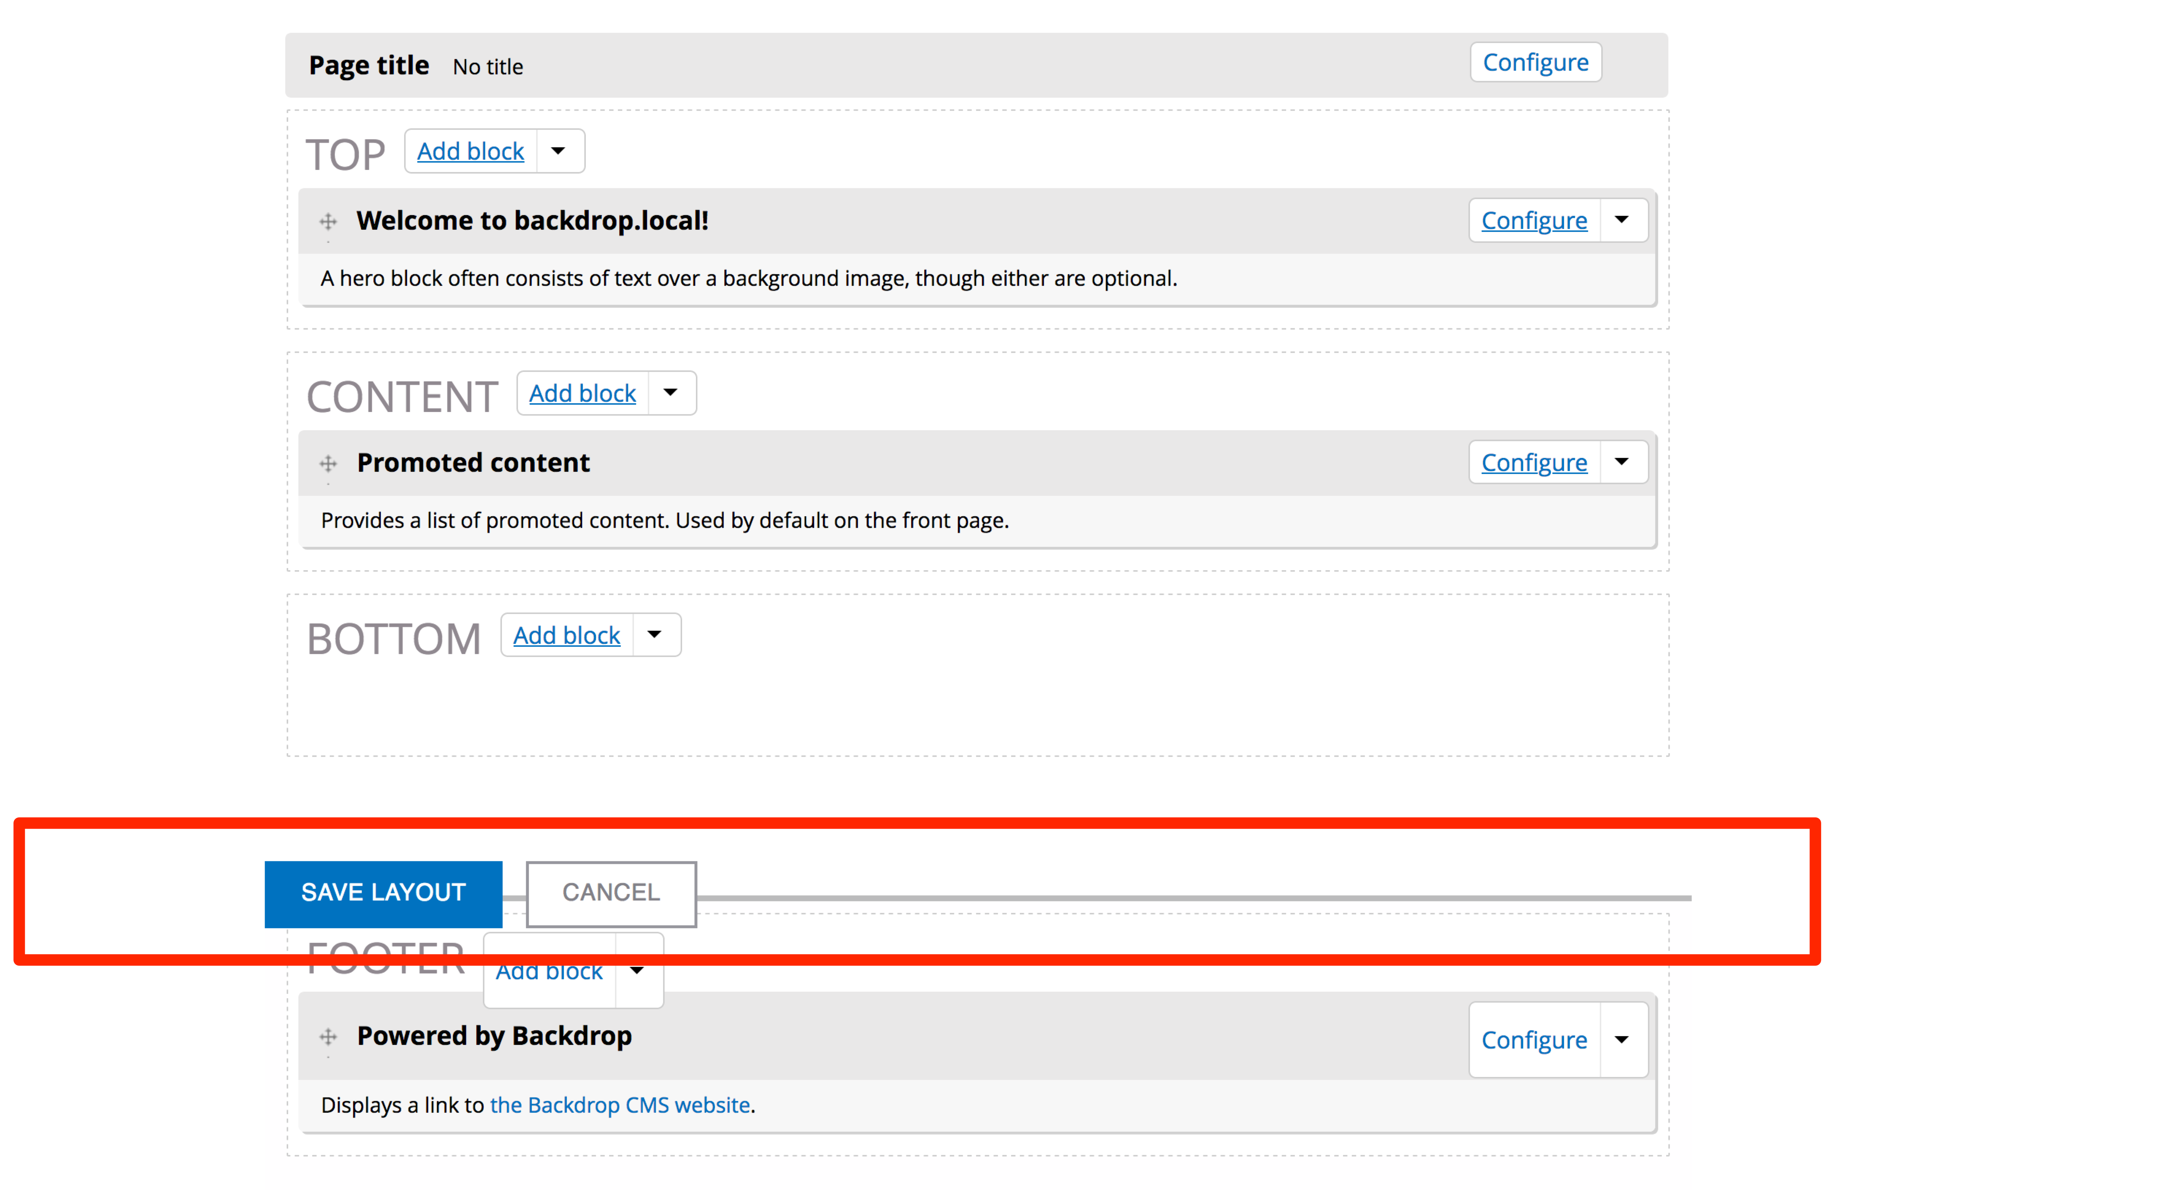Configure the Page title block

coord(1536,62)
